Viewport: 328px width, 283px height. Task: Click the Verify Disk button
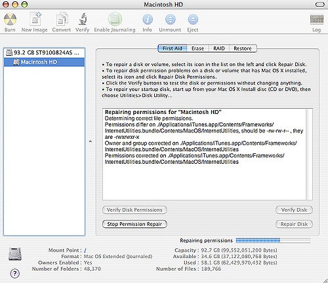294,210
